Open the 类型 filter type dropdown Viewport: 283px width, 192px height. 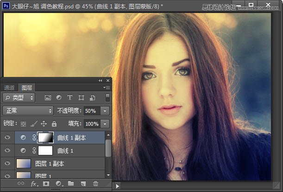19,98
